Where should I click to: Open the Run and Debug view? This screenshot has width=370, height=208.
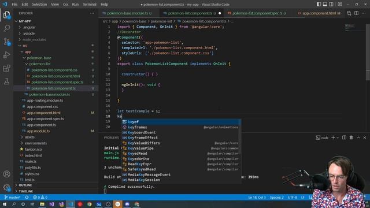coord(6,55)
